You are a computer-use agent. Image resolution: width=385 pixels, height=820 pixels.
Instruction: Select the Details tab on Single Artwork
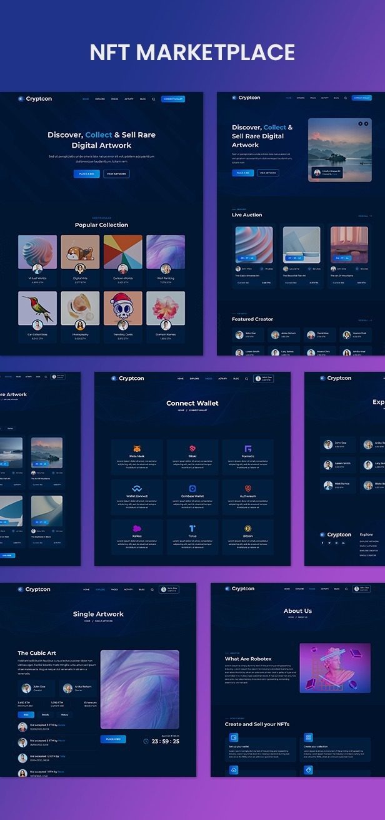46,714
